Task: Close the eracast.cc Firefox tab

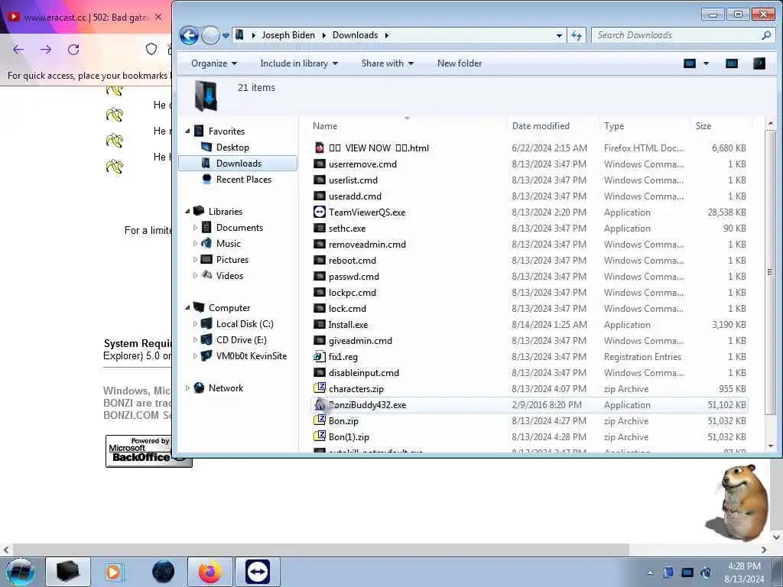Action: tap(158, 17)
